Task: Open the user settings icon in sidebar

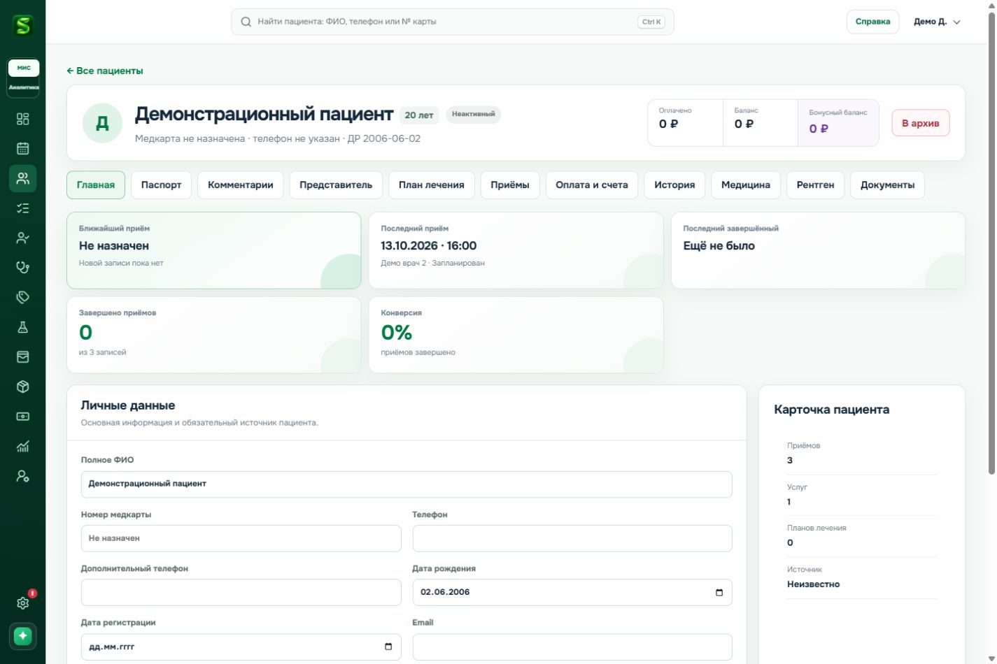Action: click(x=22, y=476)
